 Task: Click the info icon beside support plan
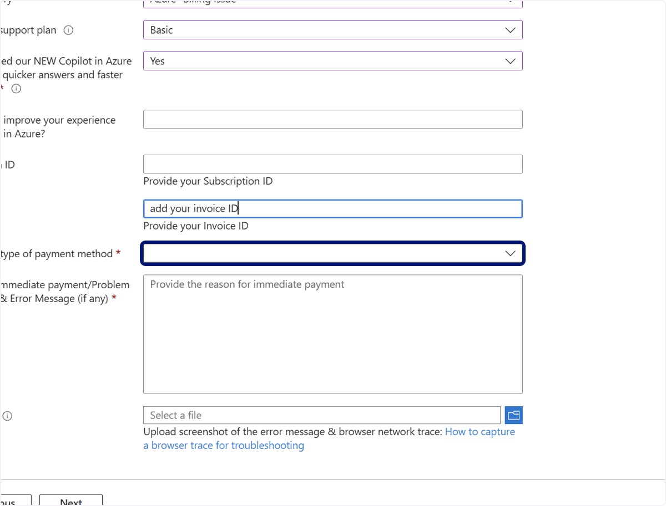68,30
